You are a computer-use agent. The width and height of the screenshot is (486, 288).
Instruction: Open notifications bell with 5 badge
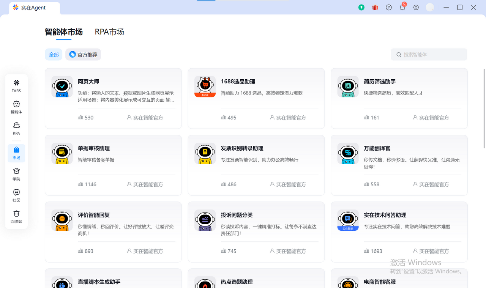pyautogui.click(x=402, y=7)
